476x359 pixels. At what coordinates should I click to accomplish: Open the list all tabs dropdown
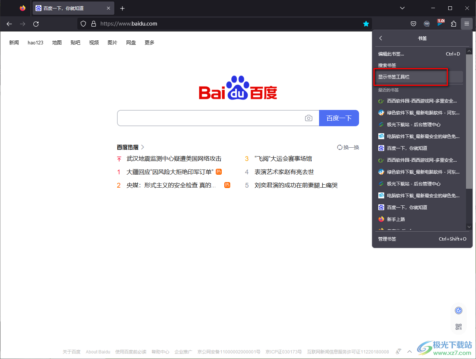click(x=402, y=8)
